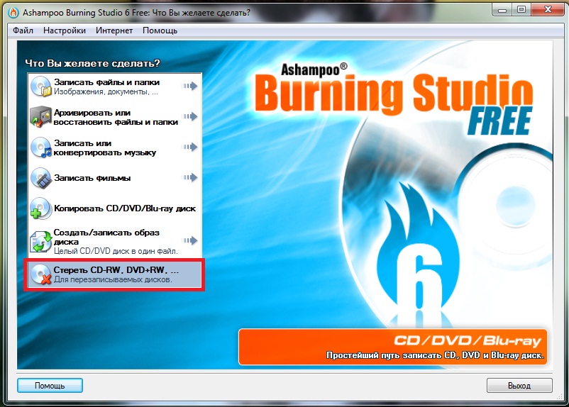Choose 'Стереть CD-RW, DVD+RW' option
569x407 pixels.
click(x=115, y=274)
